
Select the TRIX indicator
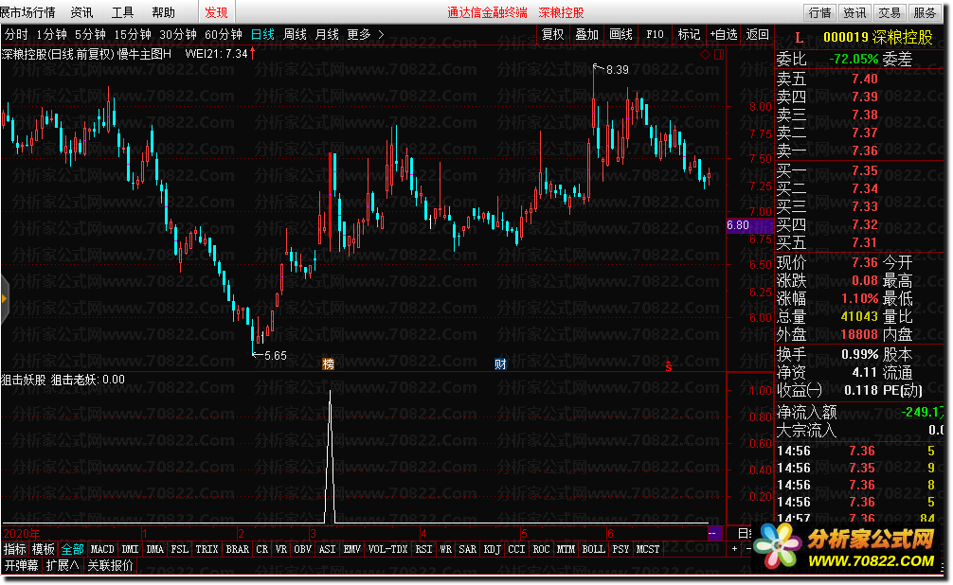tap(207, 549)
